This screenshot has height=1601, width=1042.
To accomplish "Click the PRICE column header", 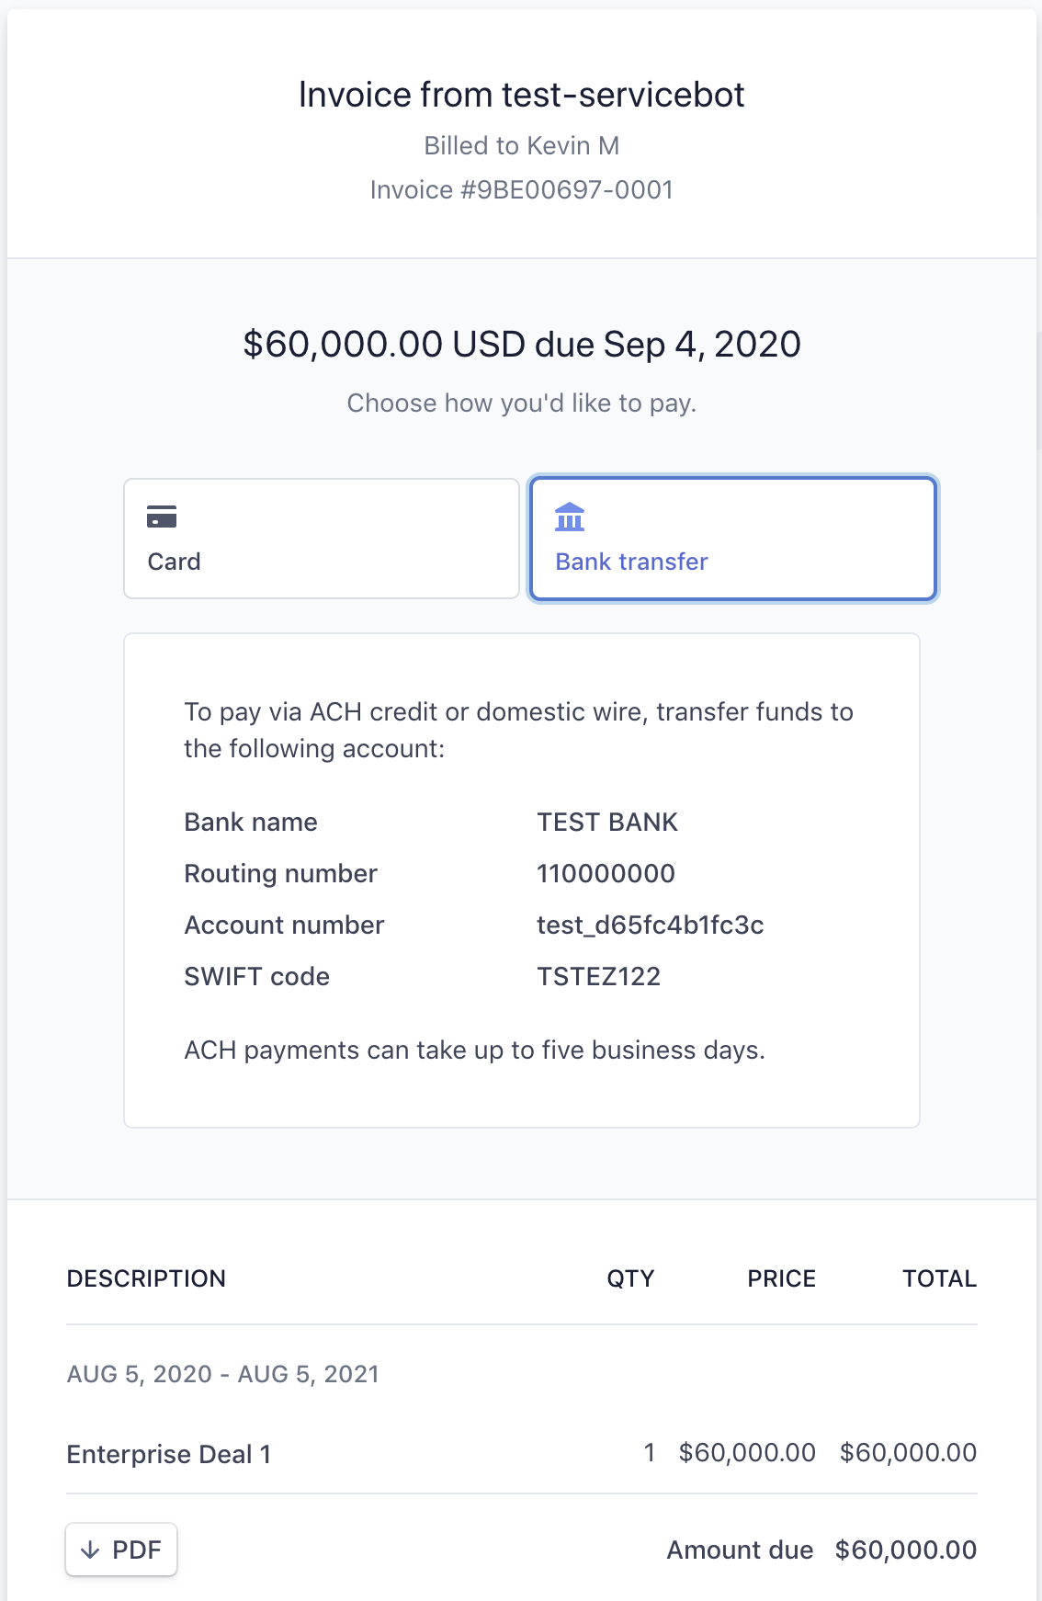I will tap(781, 1278).
